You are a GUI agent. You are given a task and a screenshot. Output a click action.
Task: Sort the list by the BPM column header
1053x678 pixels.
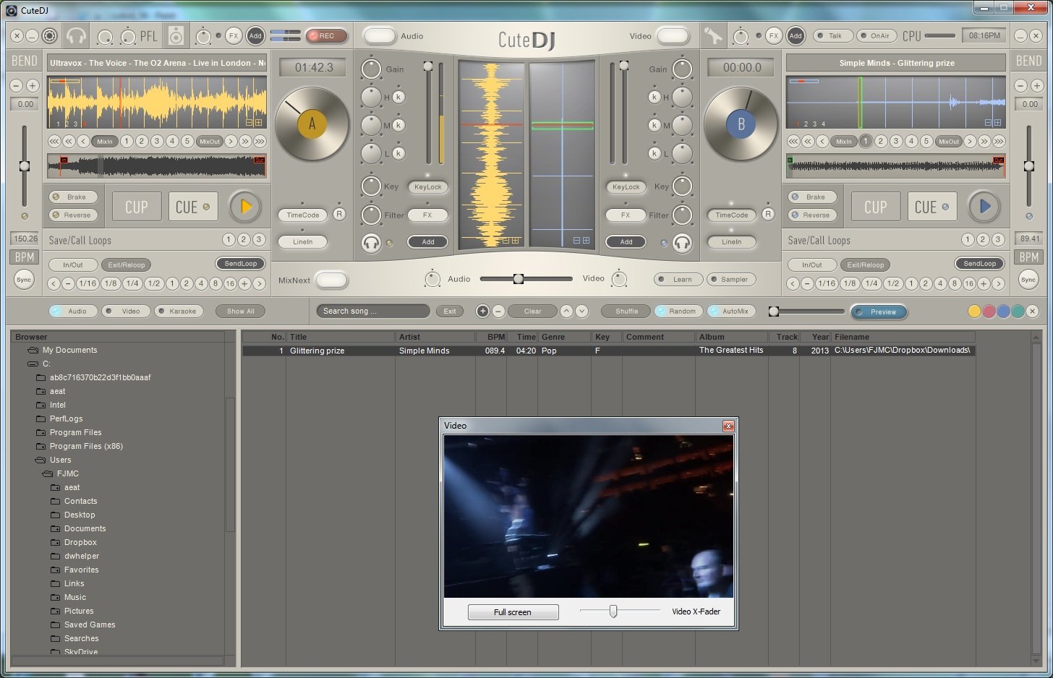(491, 337)
